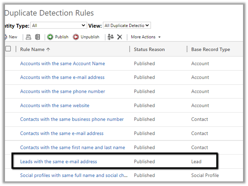Open the View dropdown

[127, 26]
